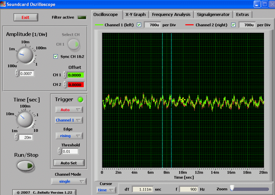Click the time value field 20m
The height and width of the screenshot is (195, 275).
[26, 137]
